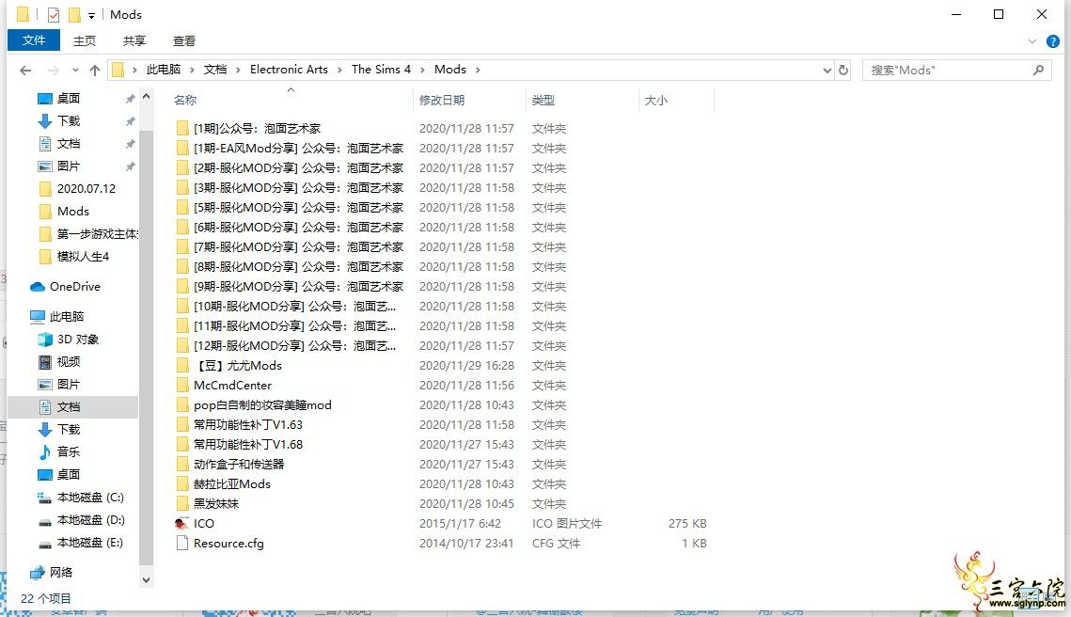Open the recent locations dropdown arrow
Image resolution: width=1071 pixels, height=617 pixels.
pyautogui.click(x=75, y=71)
